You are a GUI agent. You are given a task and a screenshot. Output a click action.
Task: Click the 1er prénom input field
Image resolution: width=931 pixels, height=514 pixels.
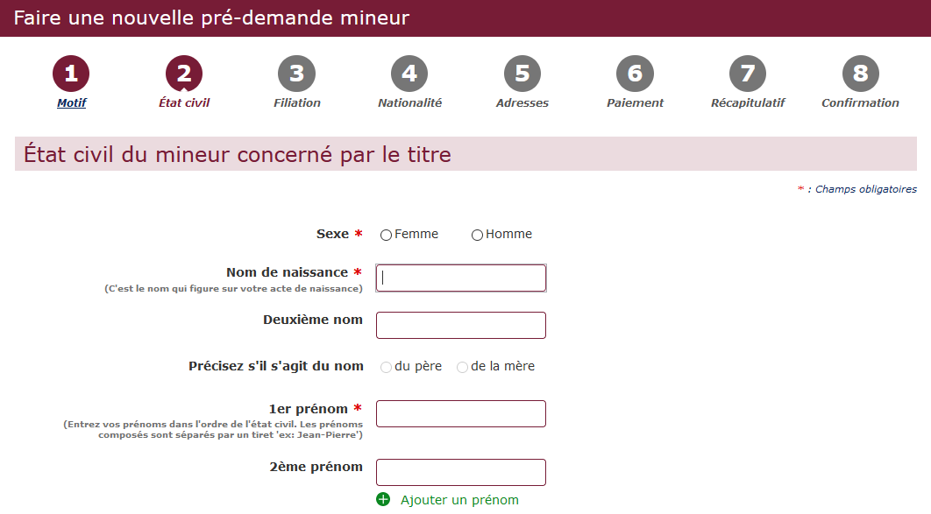pos(461,414)
